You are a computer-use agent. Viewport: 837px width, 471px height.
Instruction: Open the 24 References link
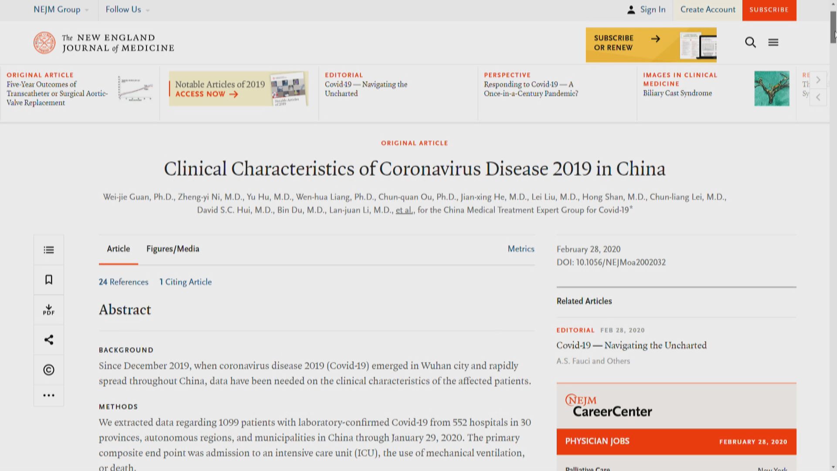[x=123, y=282]
